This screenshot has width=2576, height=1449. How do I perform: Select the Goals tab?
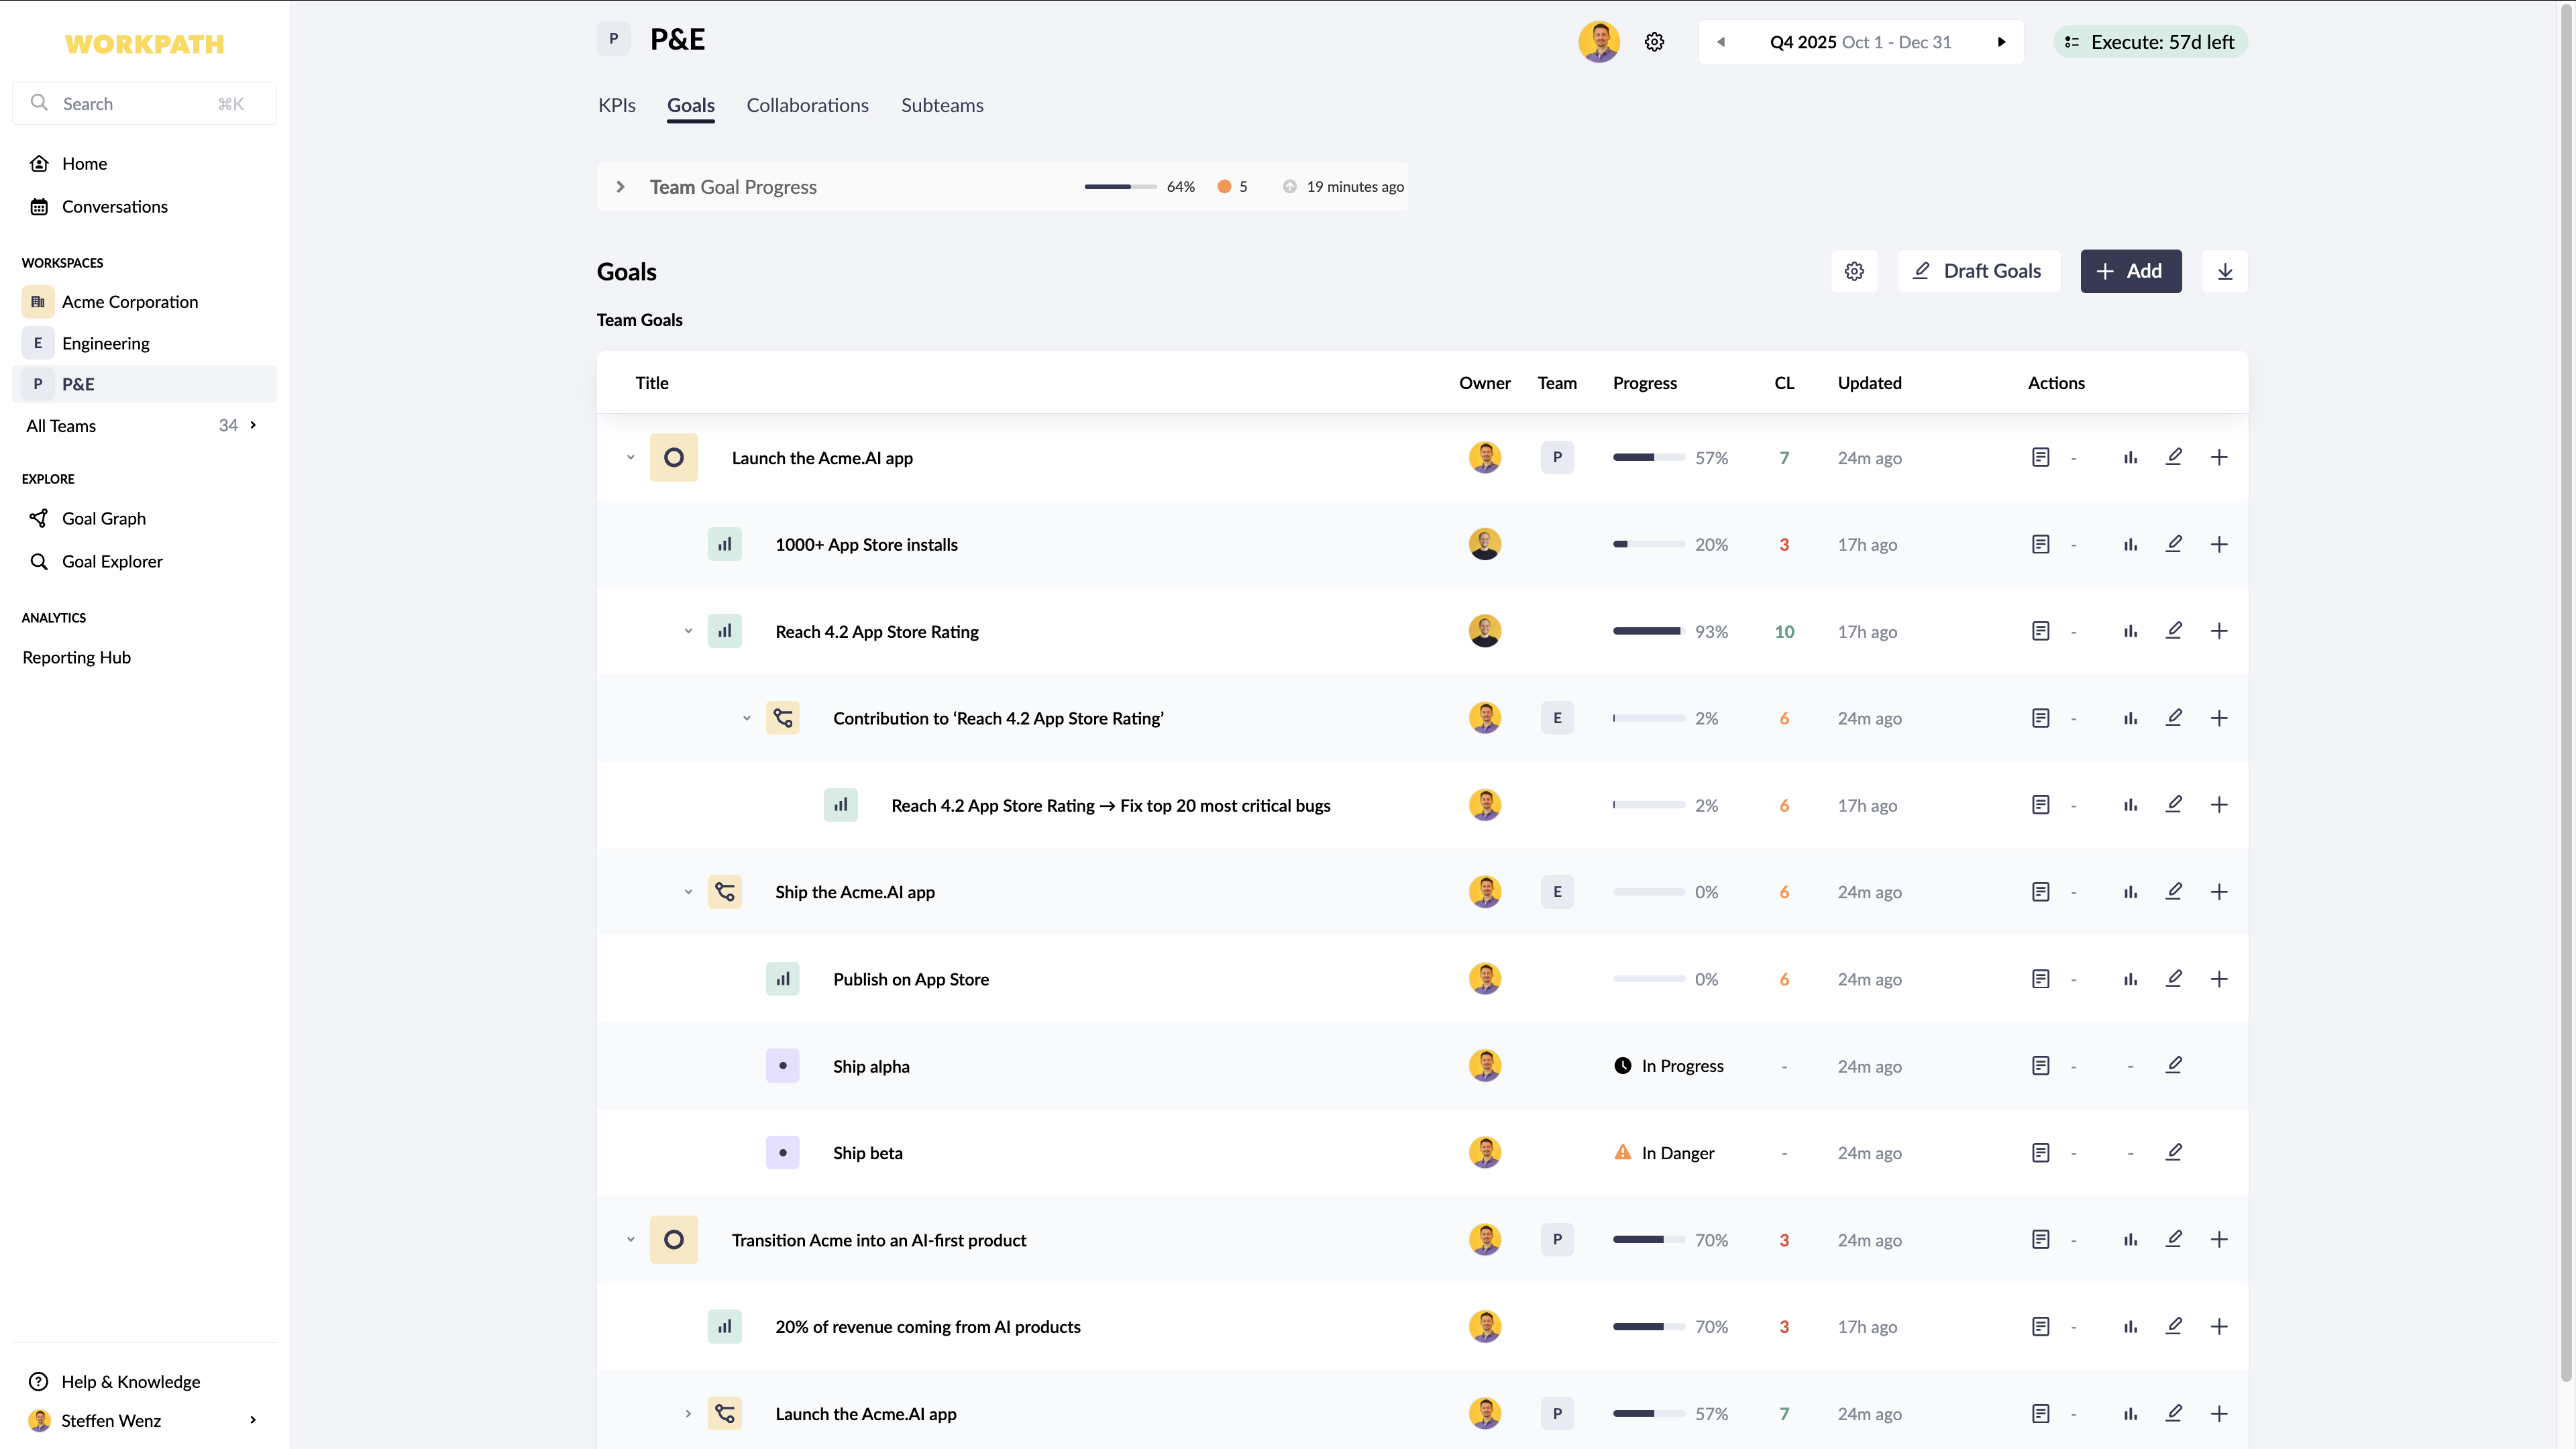[x=691, y=106]
